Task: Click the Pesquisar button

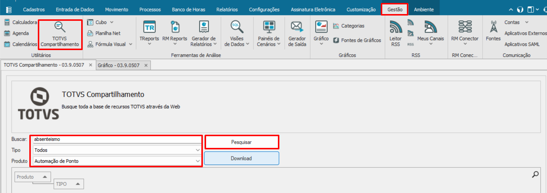Action: [x=242, y=142]
